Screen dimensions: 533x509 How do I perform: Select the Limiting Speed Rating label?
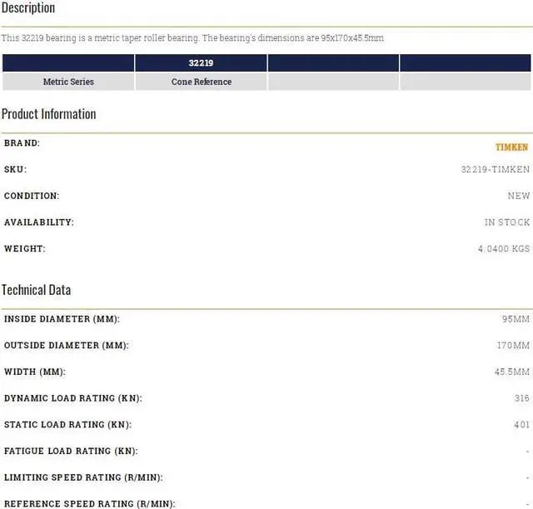(83, 477)
